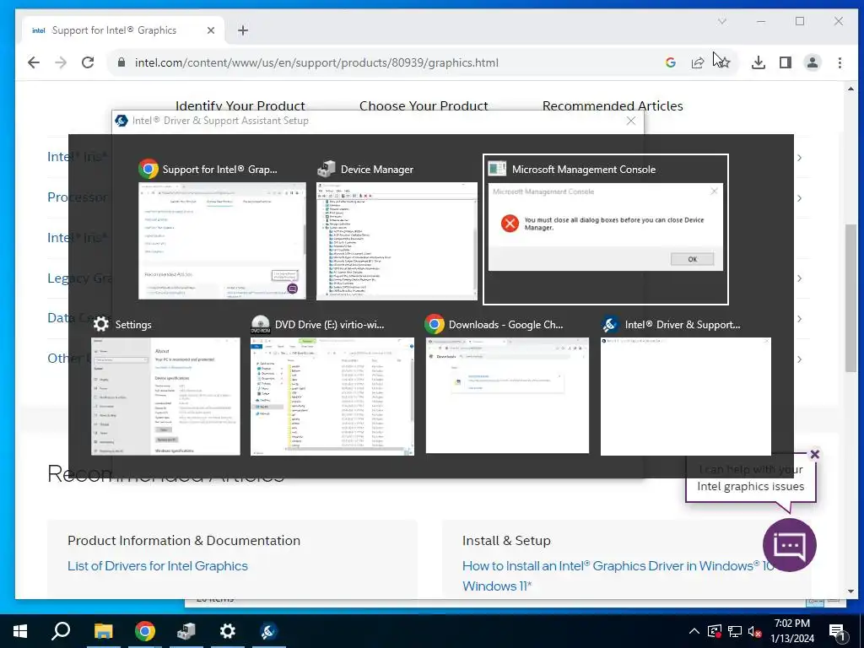Open Chrome from the taskbar
The width and height of the screenshot is (864, 648).
point(145,631)
